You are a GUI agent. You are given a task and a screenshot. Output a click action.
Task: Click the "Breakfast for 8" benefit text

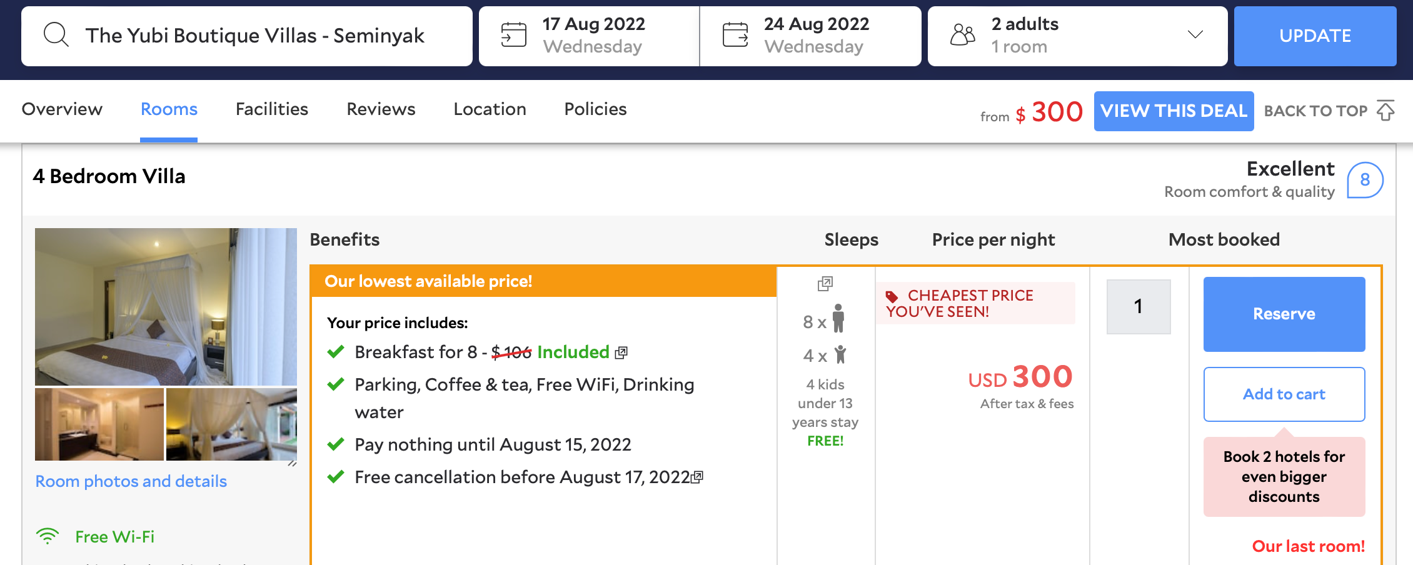(x=415, y=352)
